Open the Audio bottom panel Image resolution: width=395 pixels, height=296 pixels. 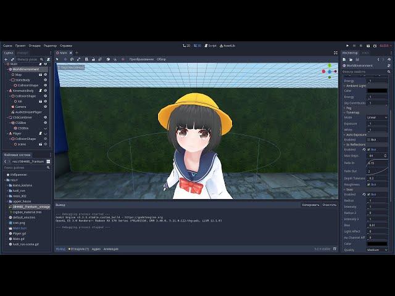click(x=96, y=249)
